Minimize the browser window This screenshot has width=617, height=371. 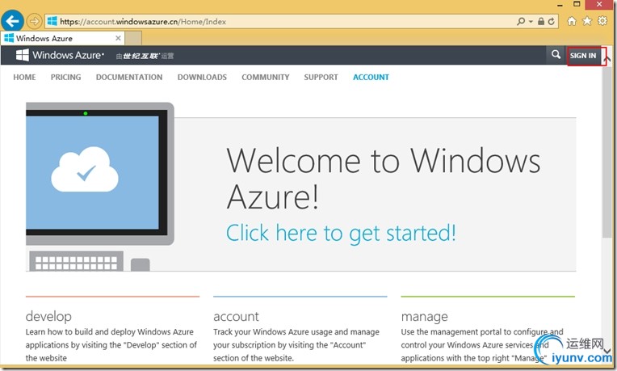[x=560, y=5]
